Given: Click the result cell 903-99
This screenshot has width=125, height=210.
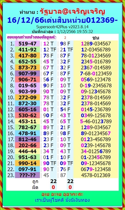Looking at the screenshot, I should click(27, 92).
